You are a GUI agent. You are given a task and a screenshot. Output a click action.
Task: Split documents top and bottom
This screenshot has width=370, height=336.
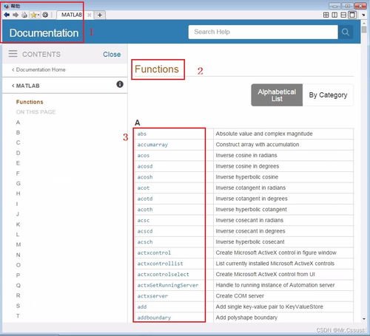[x=343, y=15]
